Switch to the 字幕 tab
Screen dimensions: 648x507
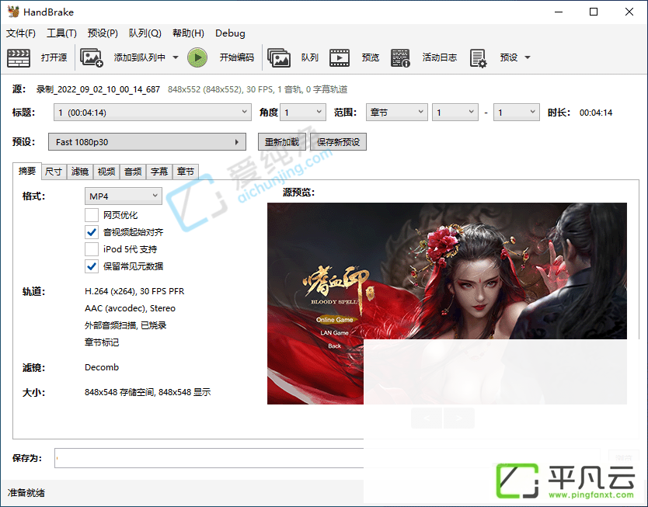(x=159, y=172)
